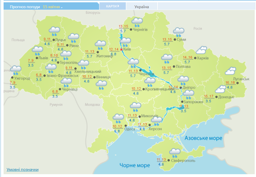Select the Луганськ city label
The height and width of the screenshot is (177, 256).
pyautogui.click(x=241, y=79)
